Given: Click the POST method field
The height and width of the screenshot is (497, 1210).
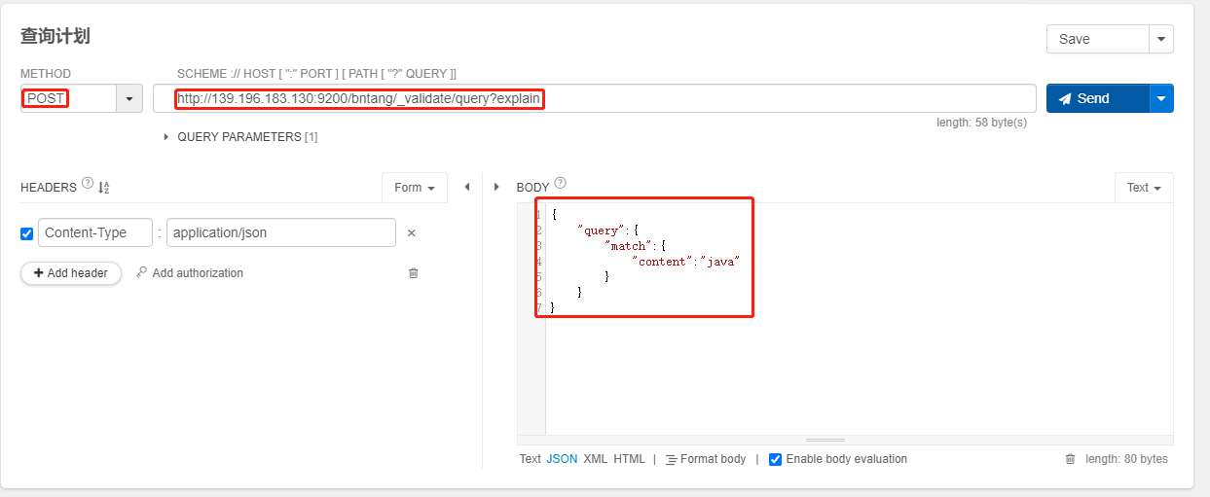Looking at the screenshot, I should coord(68,98).
